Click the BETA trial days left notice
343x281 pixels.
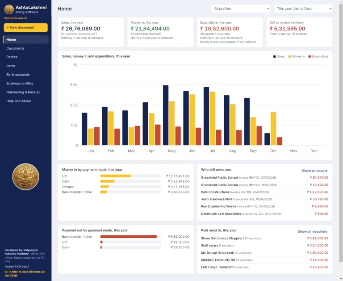point(25,273)
